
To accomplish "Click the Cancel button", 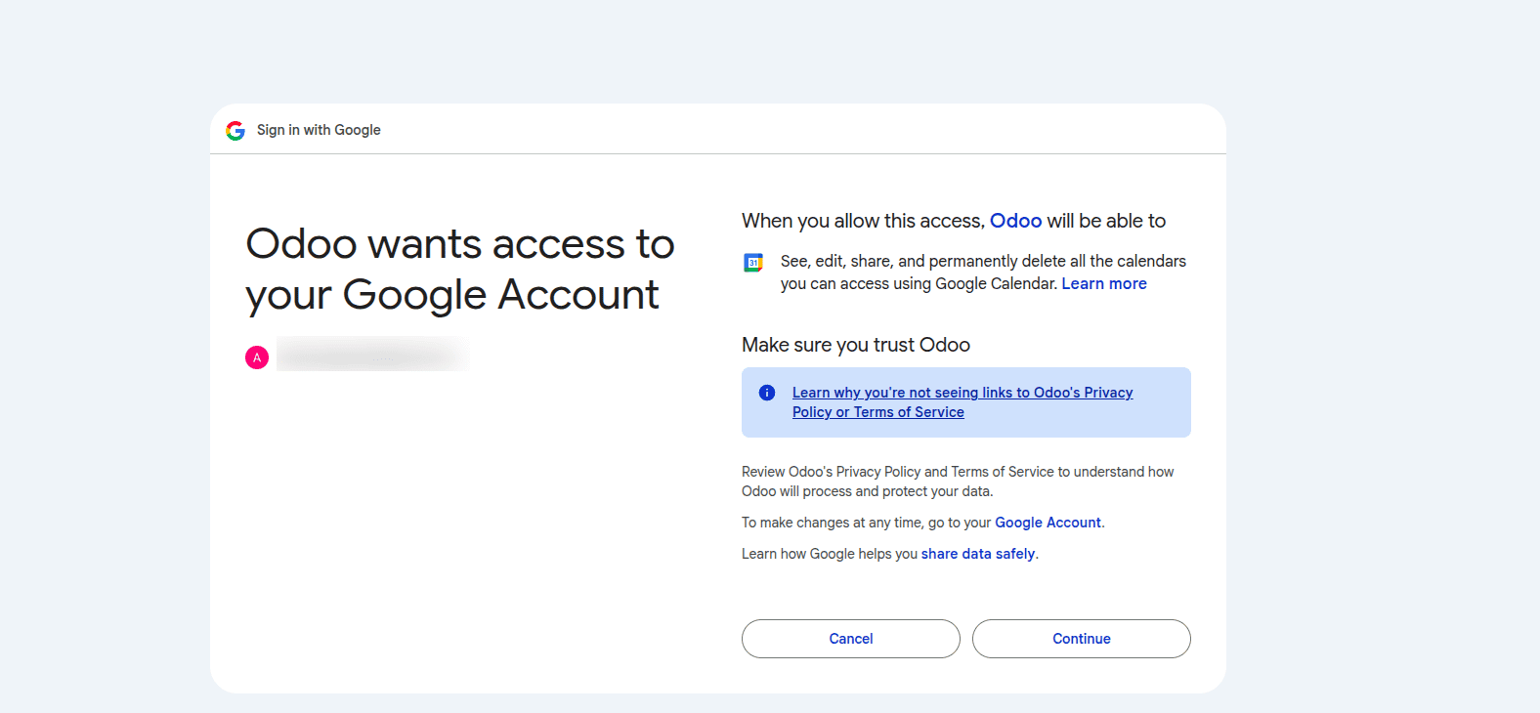I will (x=851, y=639).
